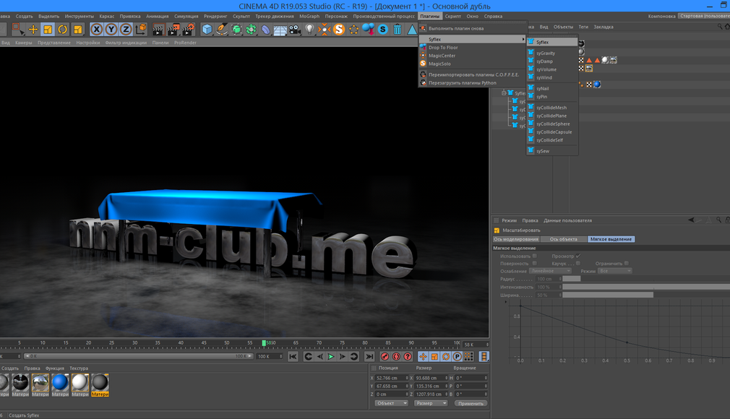Enable the Ограничить checkbox
This screenshot has width=730, height=419.
(x=626, y=263)
